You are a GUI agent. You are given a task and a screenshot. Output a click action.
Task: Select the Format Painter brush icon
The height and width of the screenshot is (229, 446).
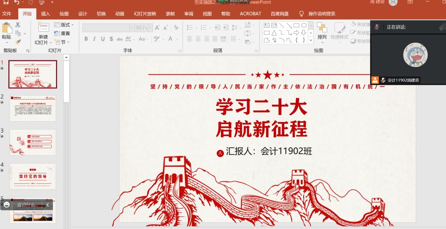18,42
